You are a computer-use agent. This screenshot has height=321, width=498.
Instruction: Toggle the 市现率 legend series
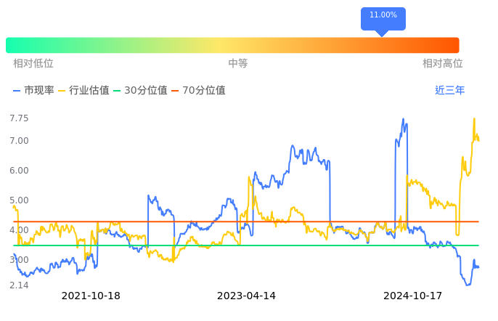pos(34,91)
